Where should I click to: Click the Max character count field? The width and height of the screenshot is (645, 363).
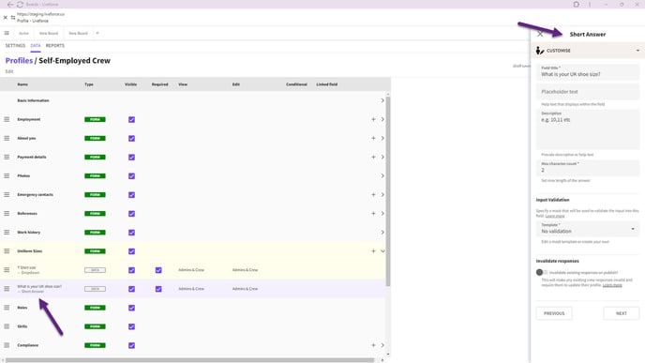[588, 168]
